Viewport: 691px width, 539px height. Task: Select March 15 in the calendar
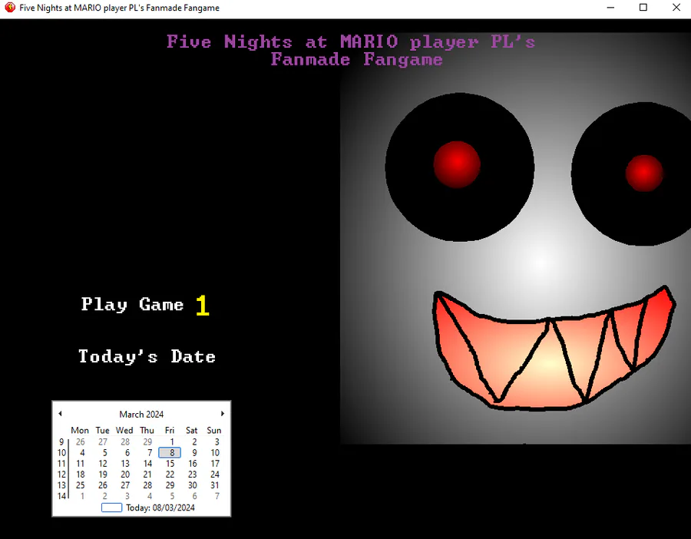(x=170, y=464)
